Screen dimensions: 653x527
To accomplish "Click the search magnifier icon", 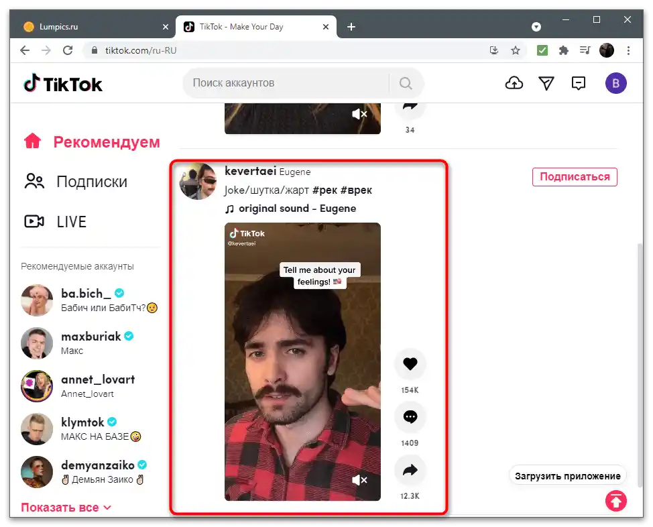I will 406,83.
